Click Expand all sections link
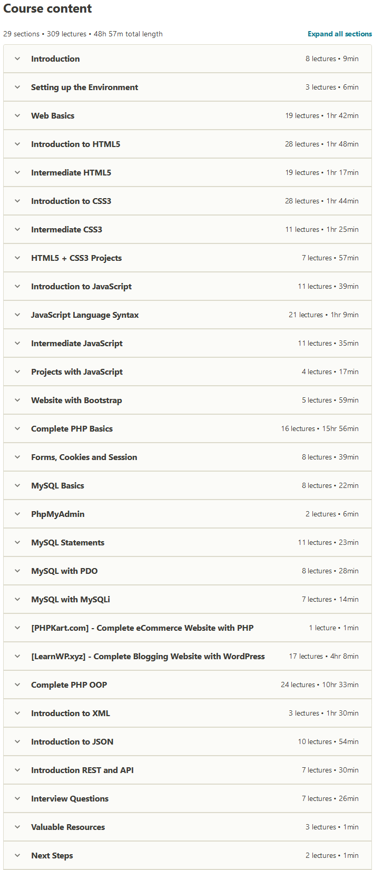 tap(340, 34)
